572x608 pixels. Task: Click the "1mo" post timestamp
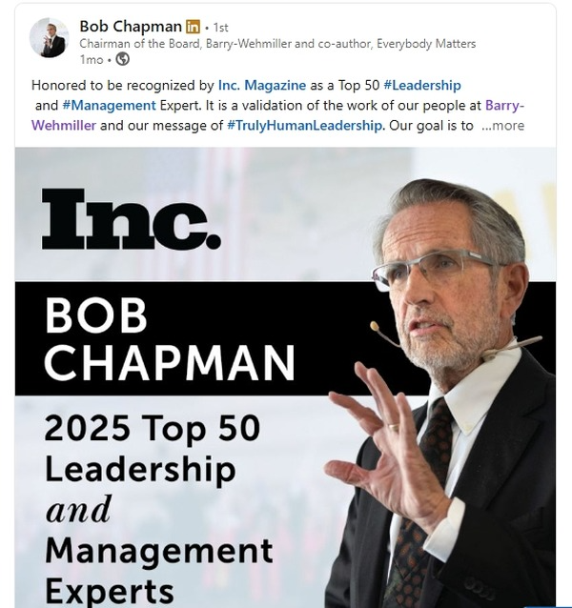click(91, 59)
